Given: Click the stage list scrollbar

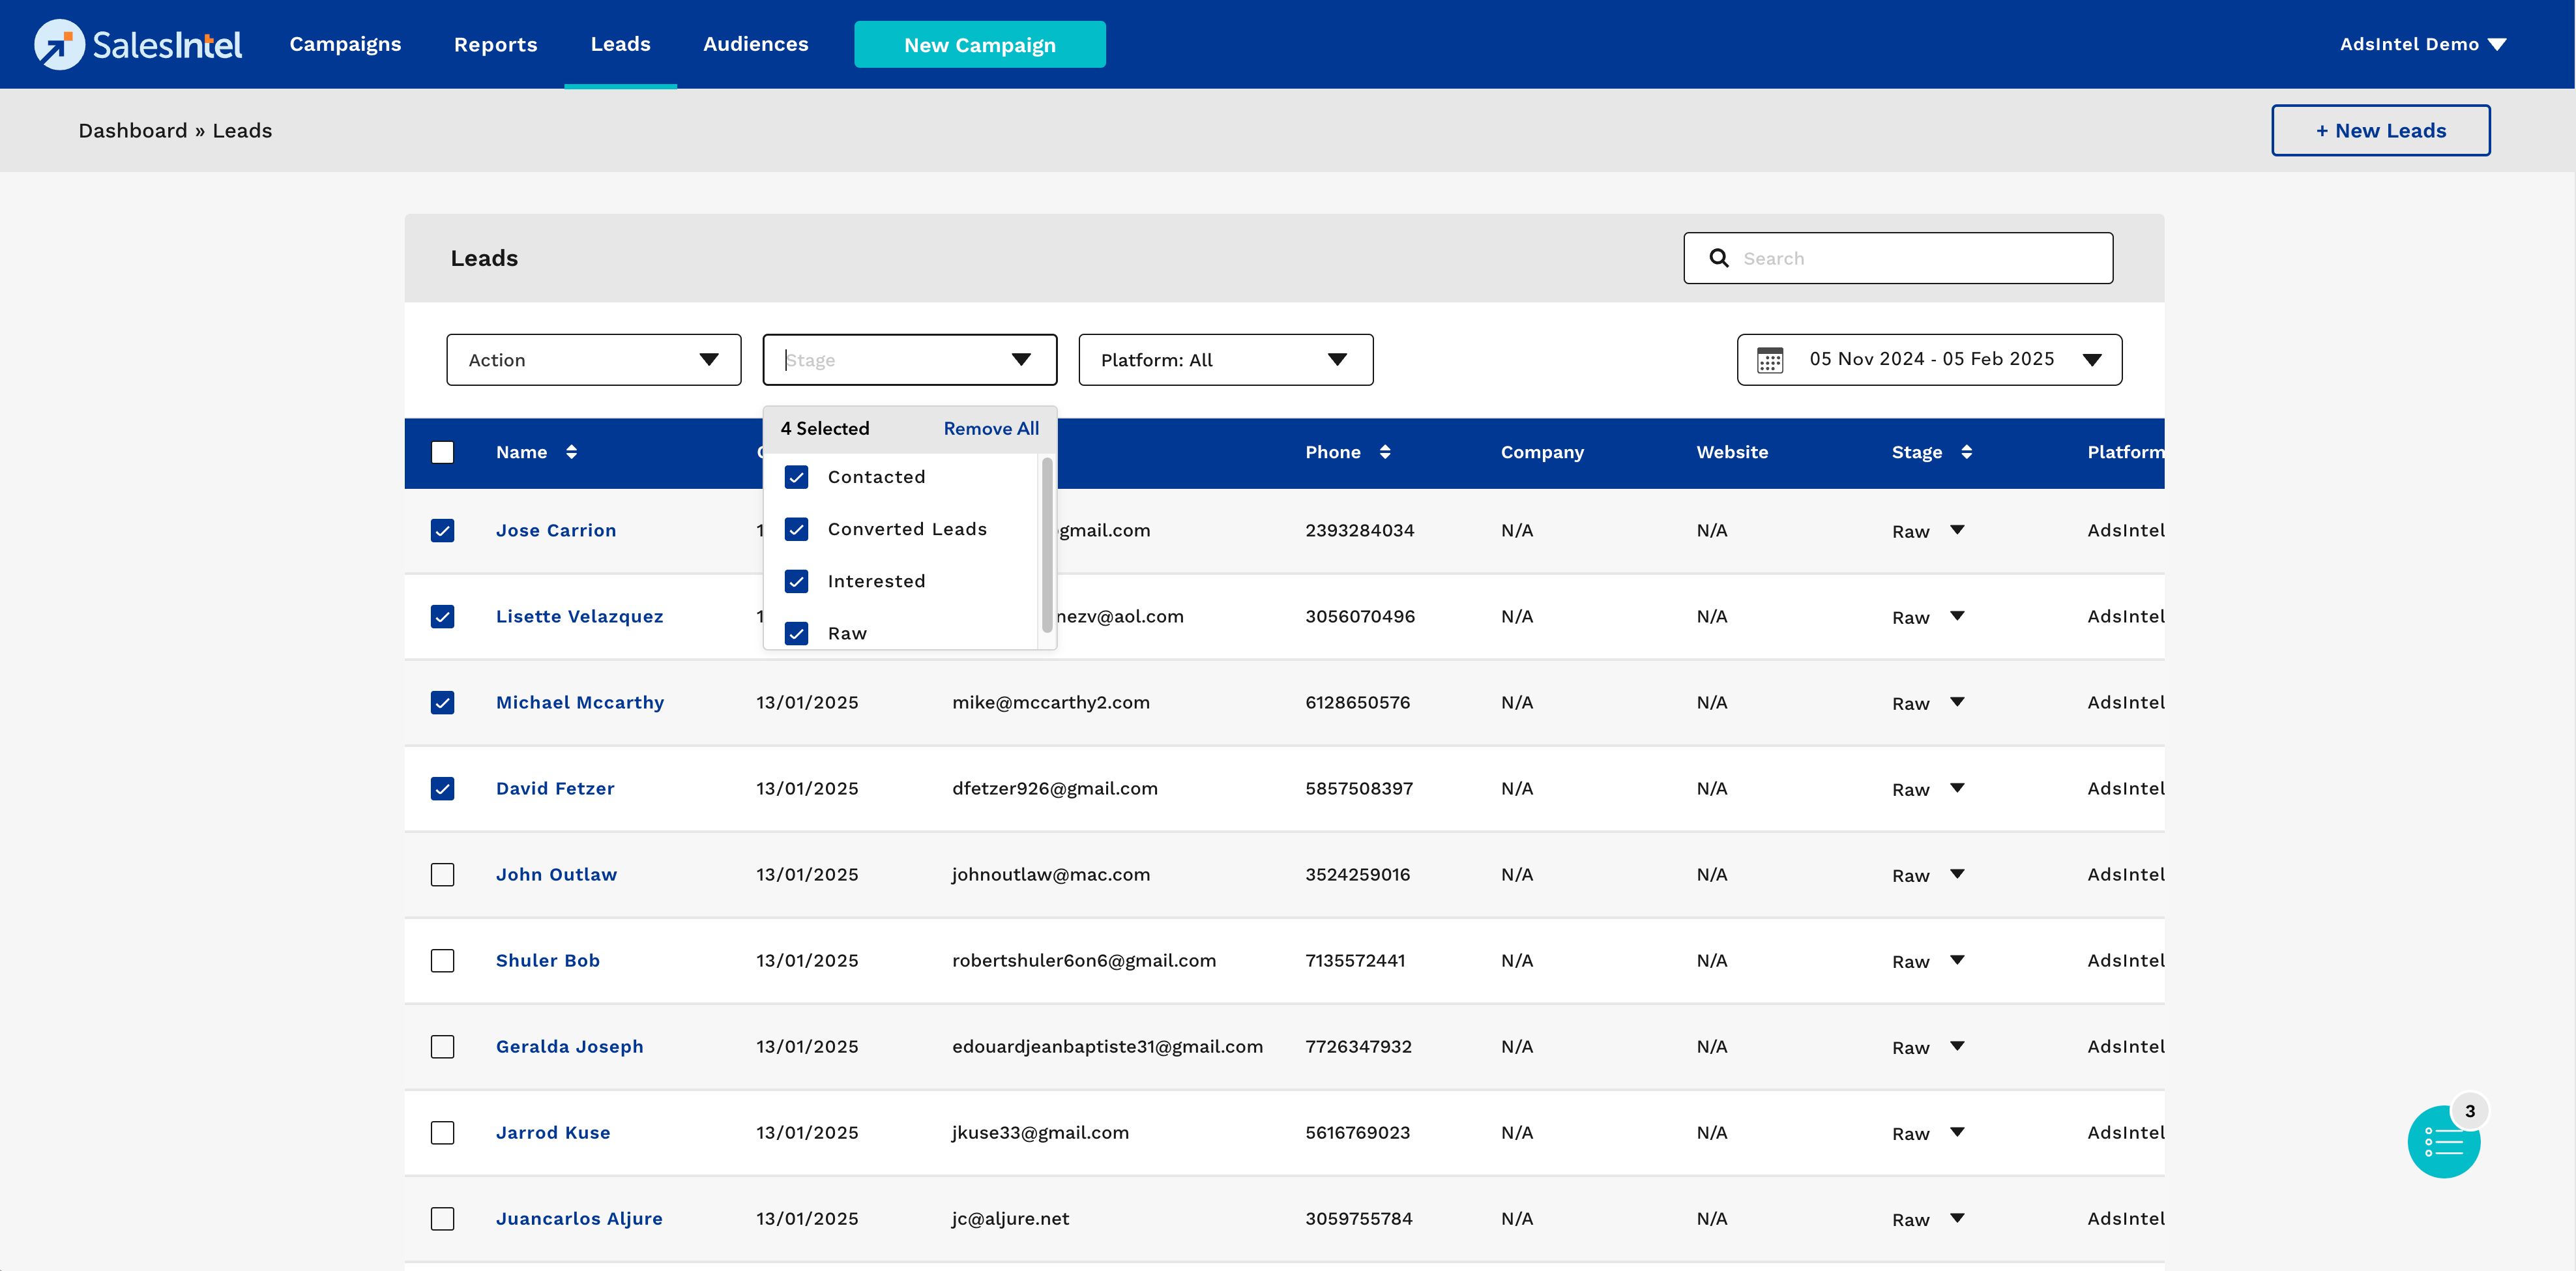Looking at the screenshot, I should [1046, 545].
